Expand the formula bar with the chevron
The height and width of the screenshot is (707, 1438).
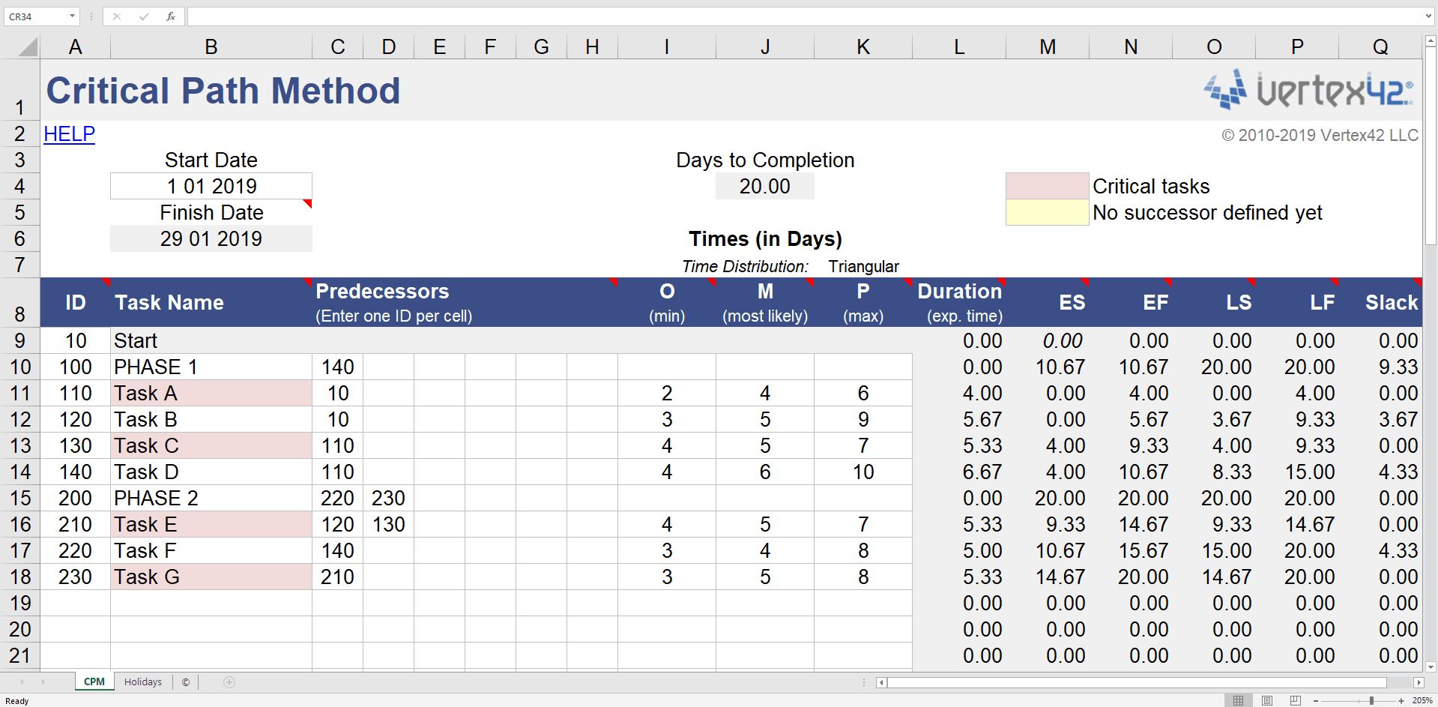[1428, 16]
